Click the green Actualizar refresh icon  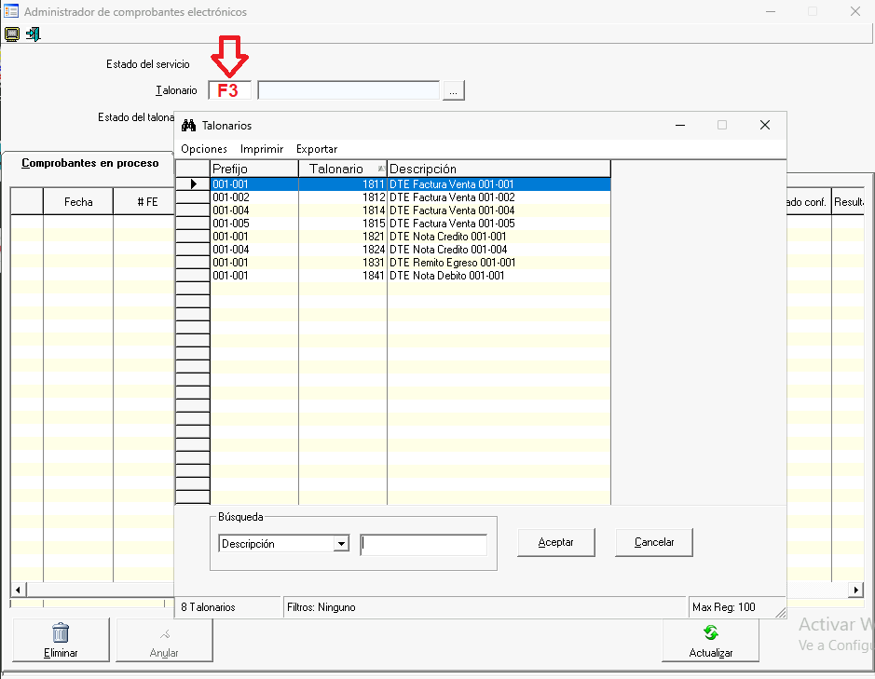[x=711, y=633]
